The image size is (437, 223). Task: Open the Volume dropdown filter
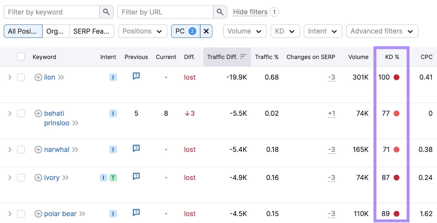click(245, 31)
